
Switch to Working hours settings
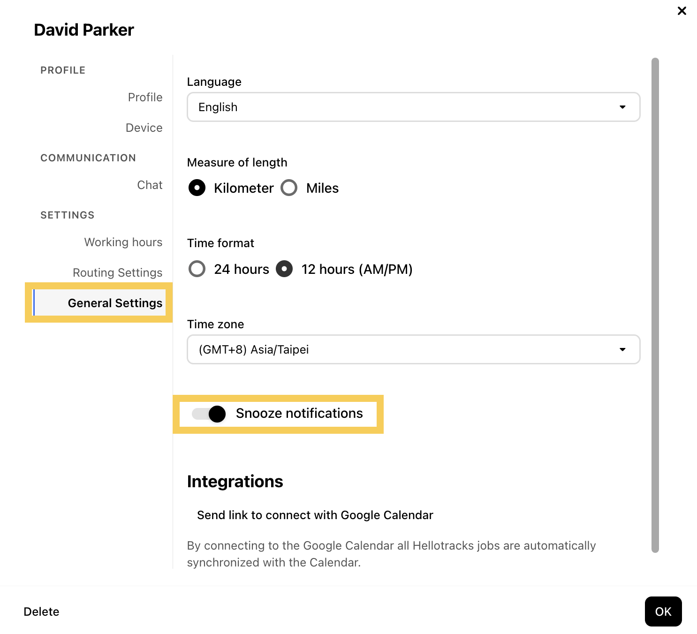[123, 242]
